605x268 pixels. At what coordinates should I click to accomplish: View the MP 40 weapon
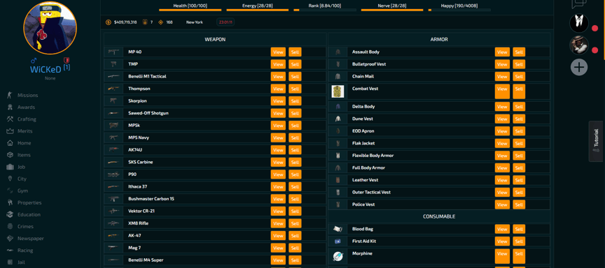click(278, 52)
